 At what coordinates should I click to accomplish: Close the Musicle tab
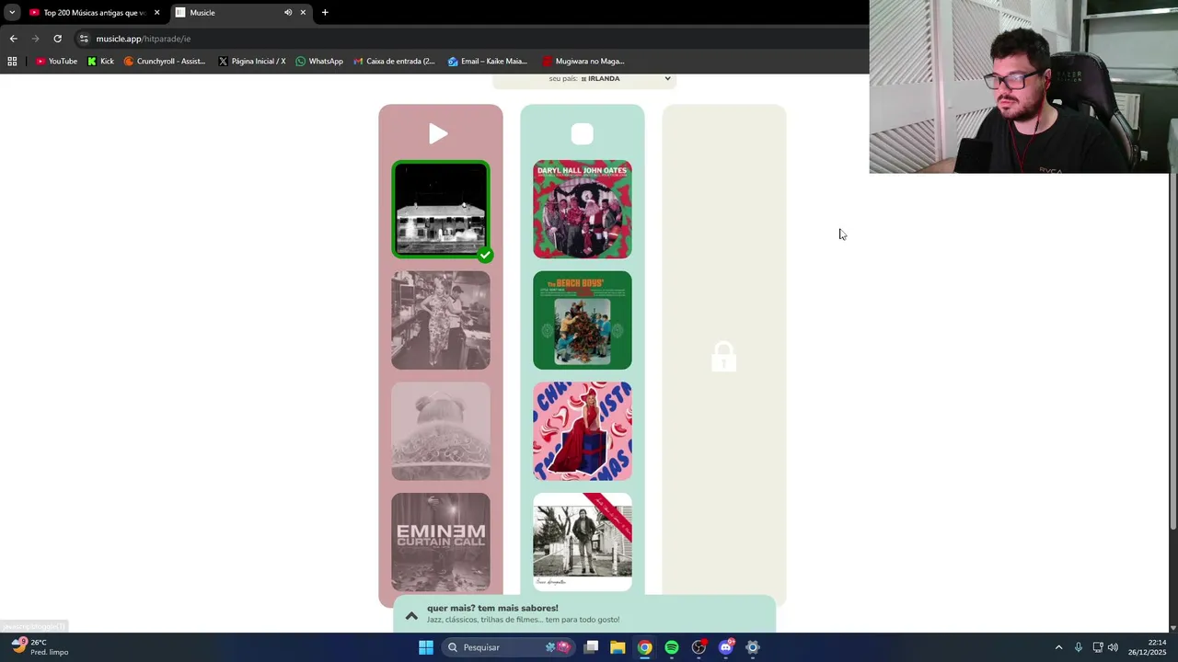[303, 13]
